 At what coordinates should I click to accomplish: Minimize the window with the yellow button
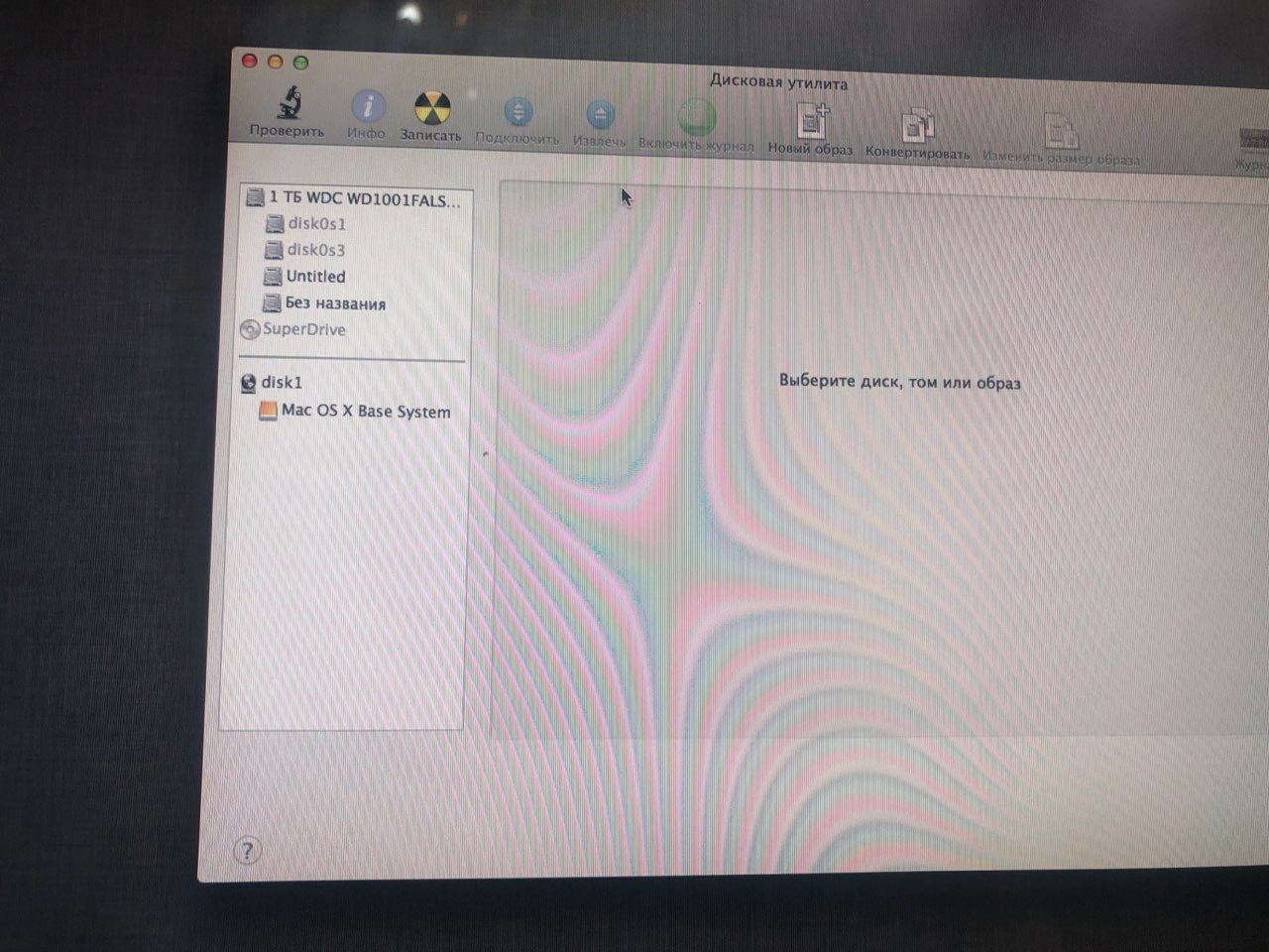[x=276, y=62]
